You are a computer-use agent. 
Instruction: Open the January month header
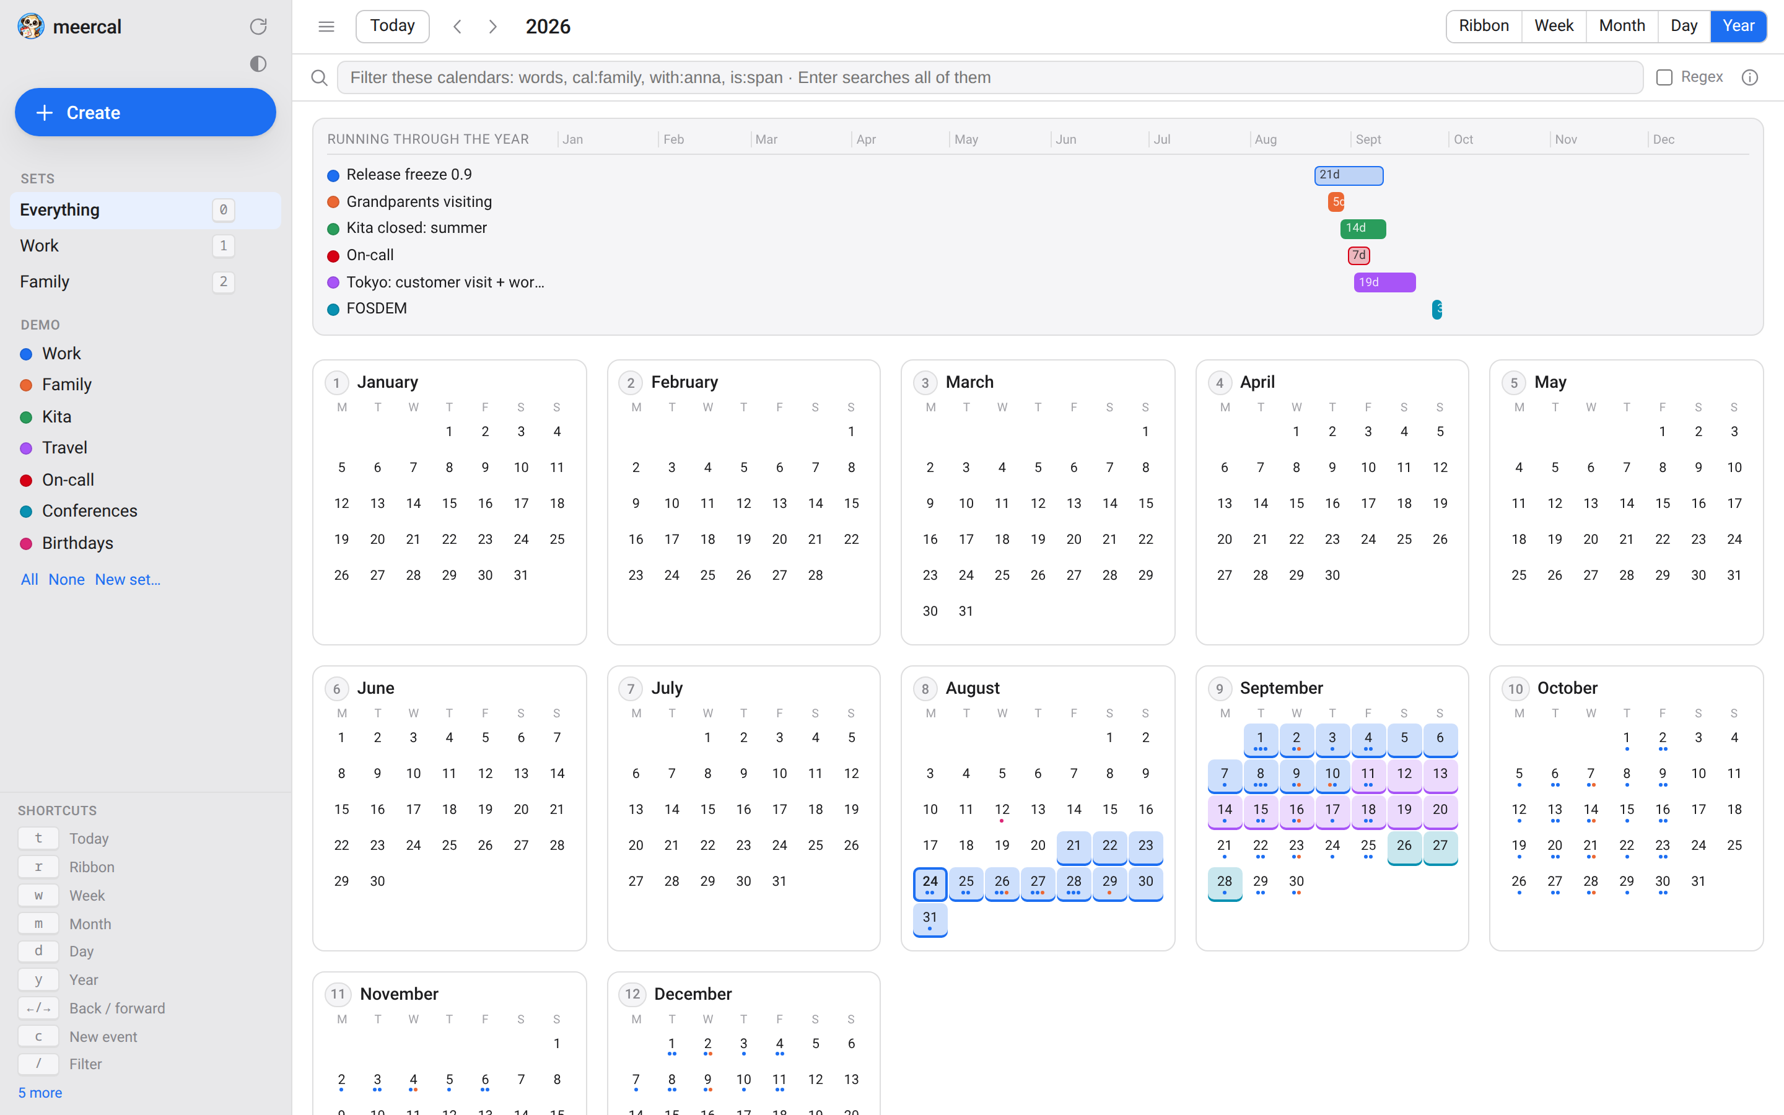[x=387, y=382]
